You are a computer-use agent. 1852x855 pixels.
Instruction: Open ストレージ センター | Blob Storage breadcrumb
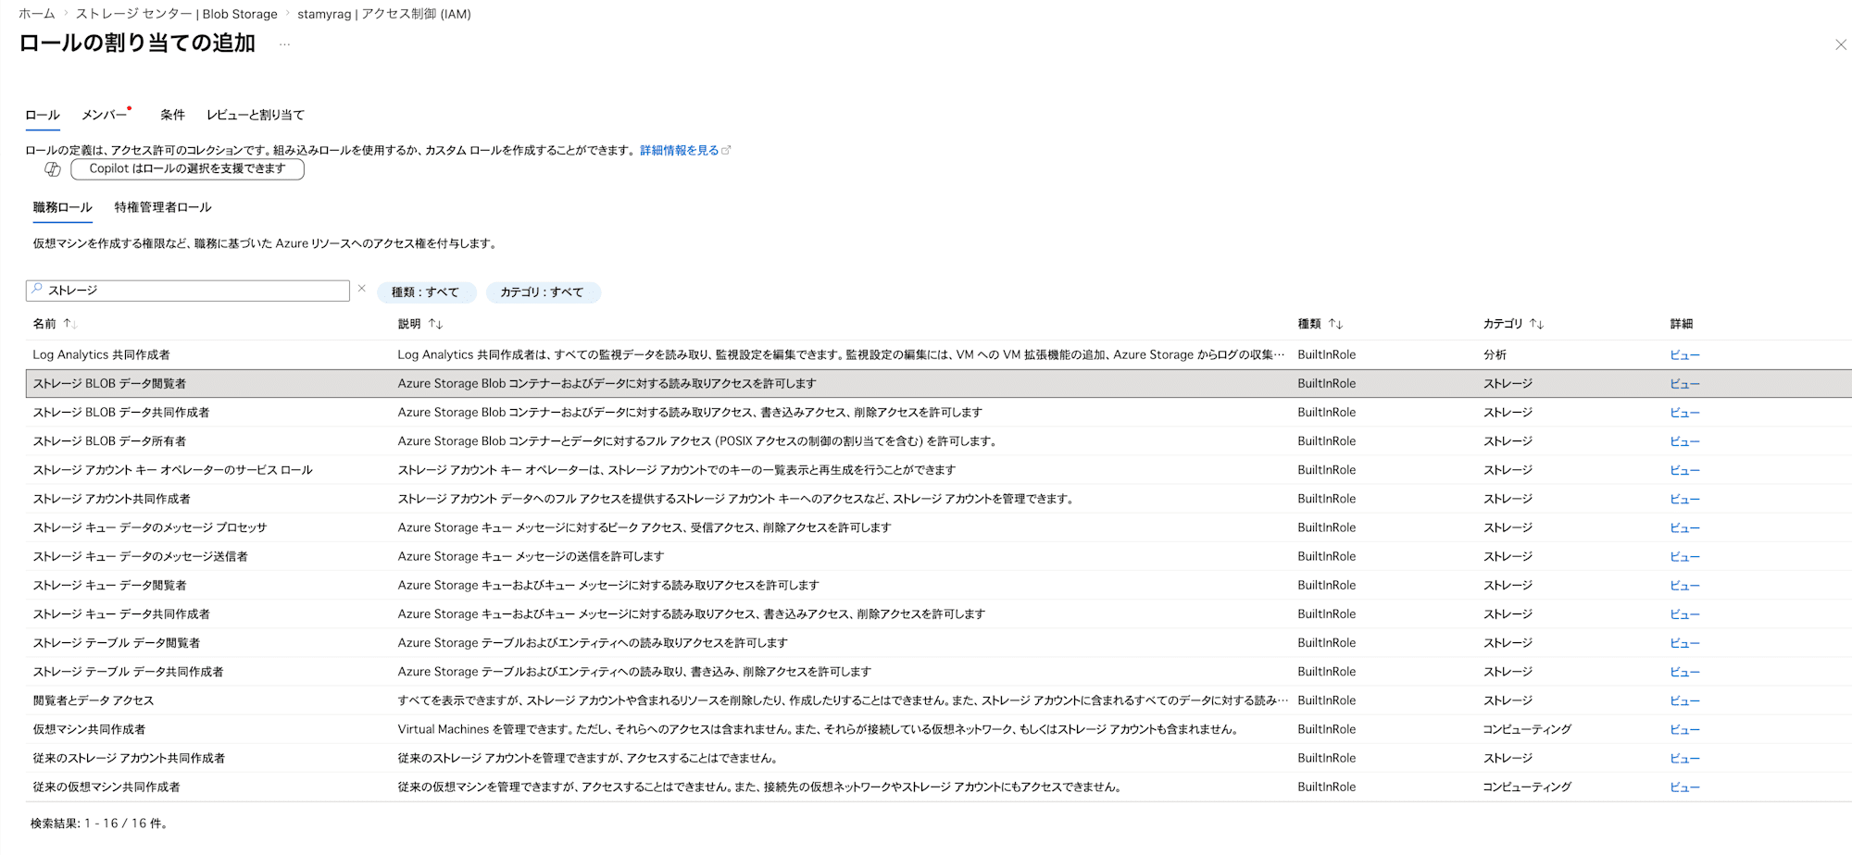coord(177,14)
